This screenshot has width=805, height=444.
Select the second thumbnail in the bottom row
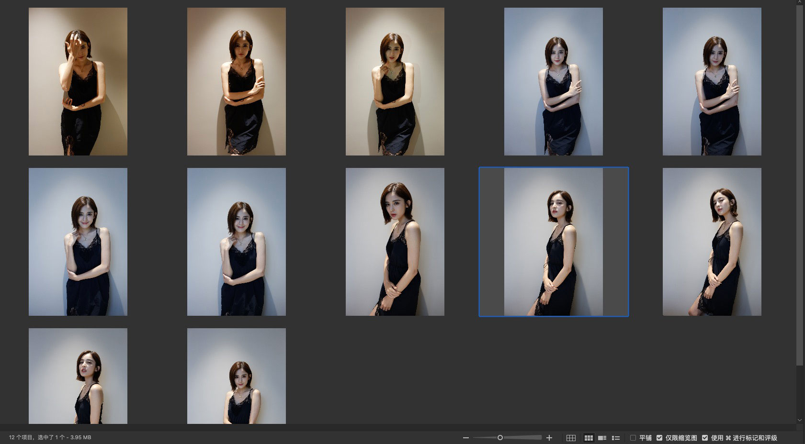pos(236,376)
